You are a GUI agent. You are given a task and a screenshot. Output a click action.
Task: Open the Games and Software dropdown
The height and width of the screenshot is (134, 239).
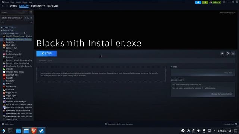(12, 18)
